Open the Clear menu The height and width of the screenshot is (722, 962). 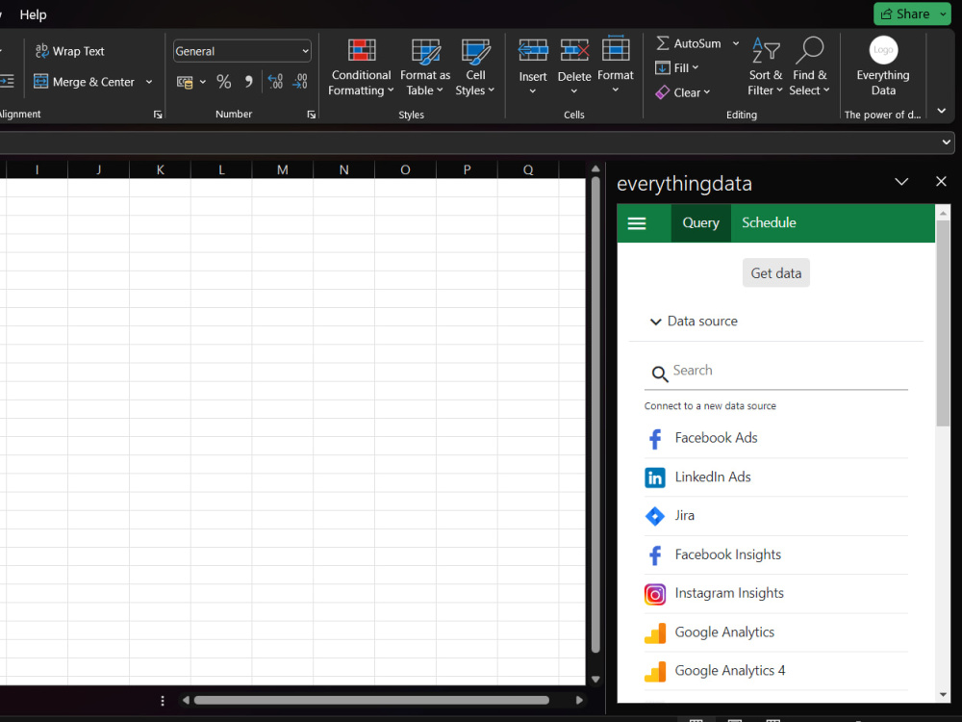683,92
